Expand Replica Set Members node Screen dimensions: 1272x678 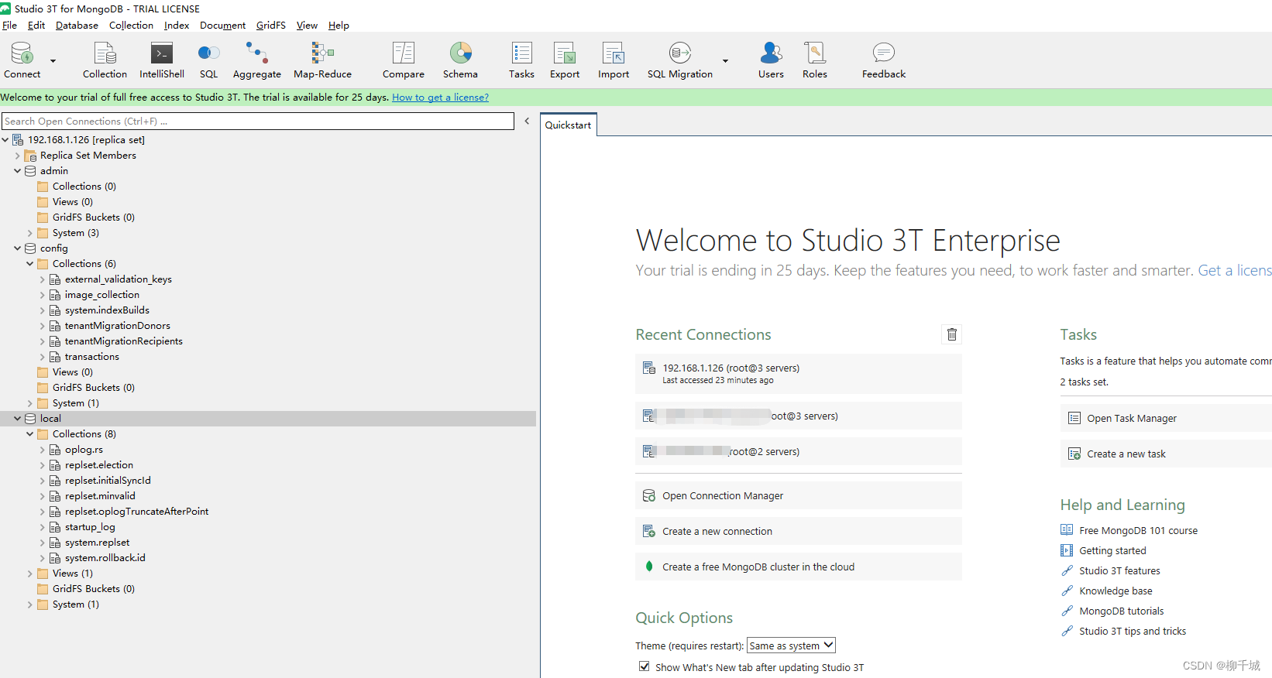point(18,156)
